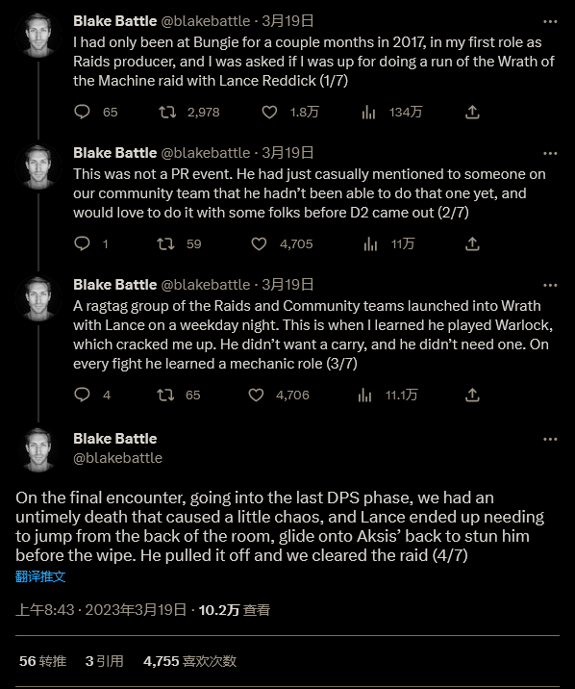The height and width of the screenshot is (689, 575).
Task: Open more options menu on first tweet
Action: 550,21
